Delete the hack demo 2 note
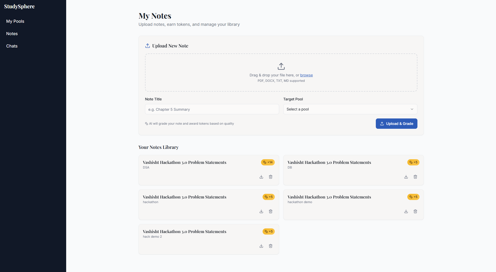 [x=271, y=246]
